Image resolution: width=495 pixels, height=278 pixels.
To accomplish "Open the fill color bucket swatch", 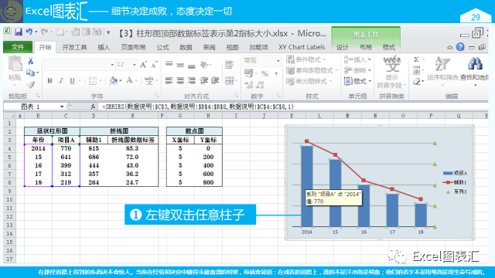I will pos(114,80).
